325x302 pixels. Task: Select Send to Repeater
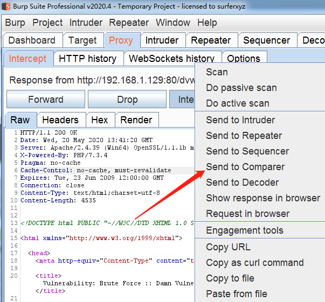point(260,136)
